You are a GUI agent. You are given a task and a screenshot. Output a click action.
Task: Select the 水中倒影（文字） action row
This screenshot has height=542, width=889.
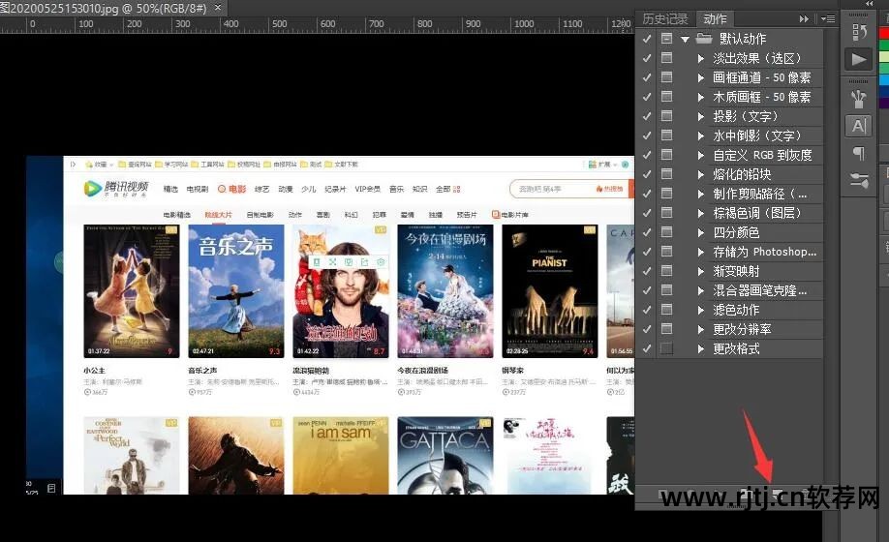(x=756, y=135)
